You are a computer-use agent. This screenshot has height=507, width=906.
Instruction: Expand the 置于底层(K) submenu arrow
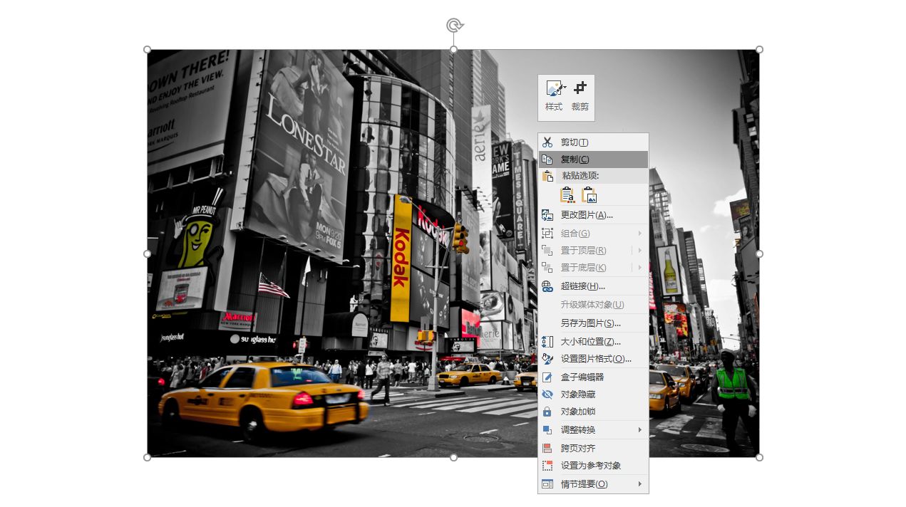(639, 268)
